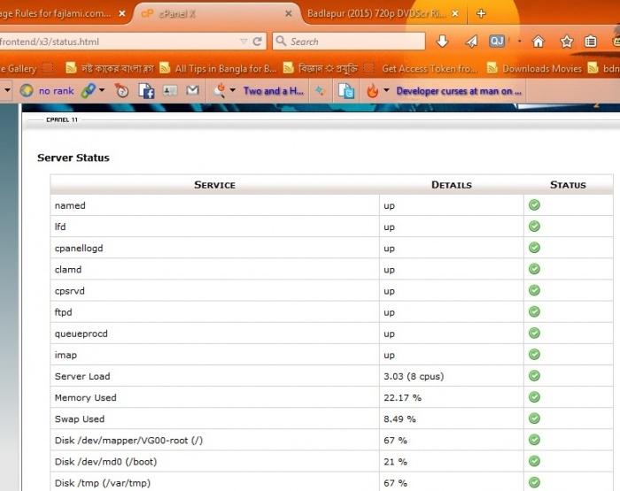Image resolution: width=620 pixels, height=491 pixels.
Task: Click the magnifier icon in the Search box
Action: point(281,41)
